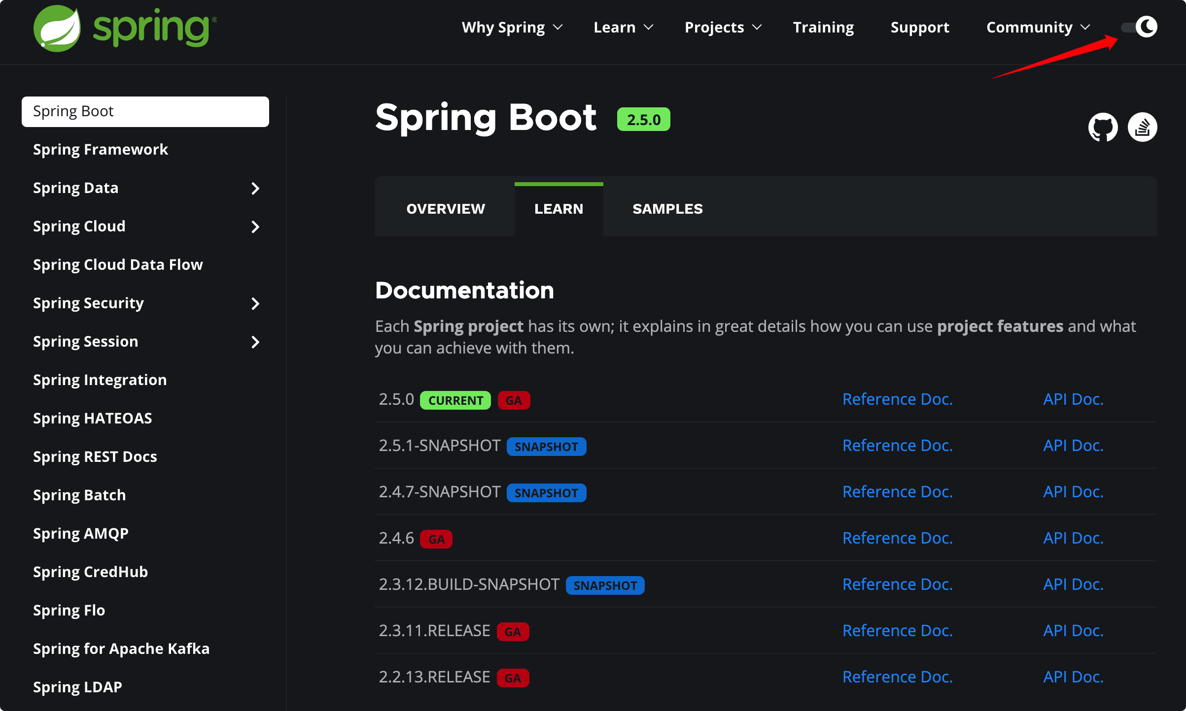Click the 2.3.11.RELEASE version text

434,630
